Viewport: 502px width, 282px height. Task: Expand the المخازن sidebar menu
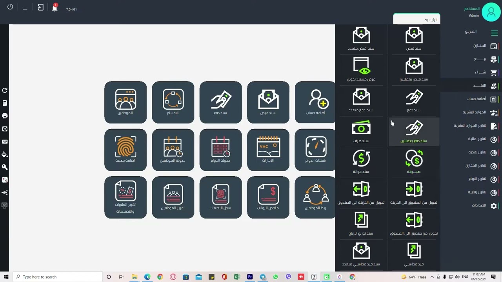click(471, 46)
